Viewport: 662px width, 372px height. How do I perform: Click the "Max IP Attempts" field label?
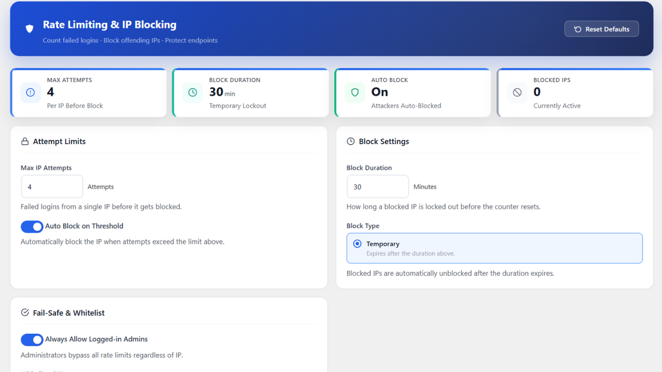[x=46, y=168]
